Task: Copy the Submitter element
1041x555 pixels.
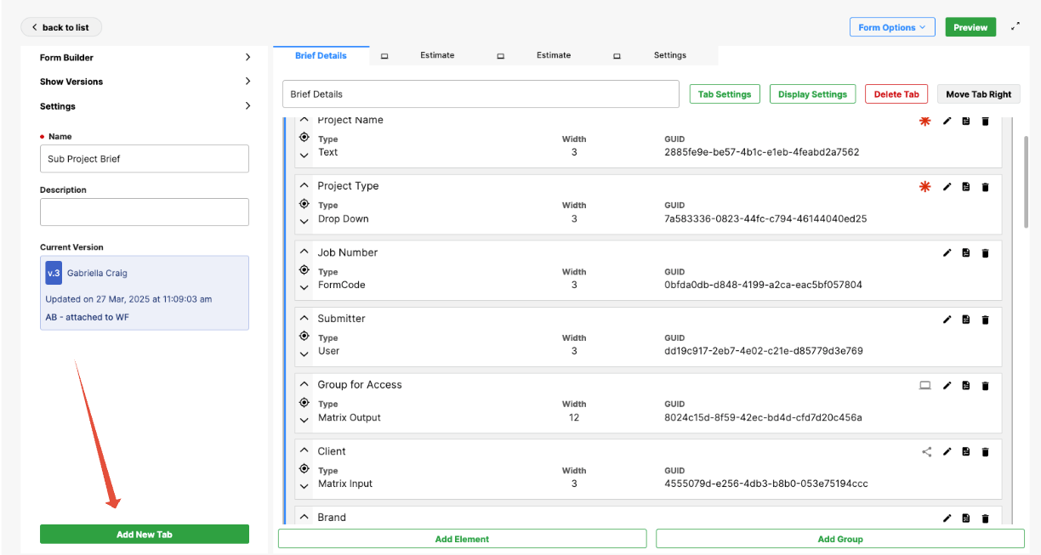Action: click(x=966, y=320)
